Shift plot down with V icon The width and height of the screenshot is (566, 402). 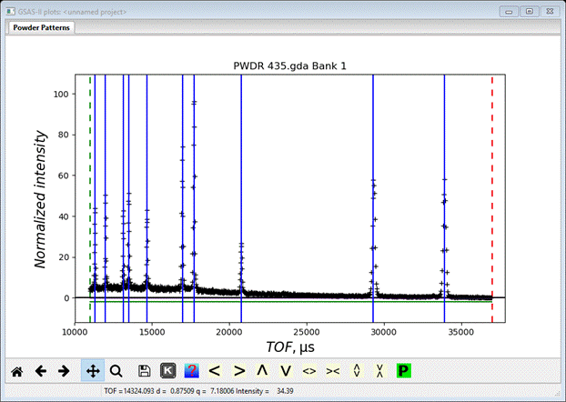tap(286, 371)
